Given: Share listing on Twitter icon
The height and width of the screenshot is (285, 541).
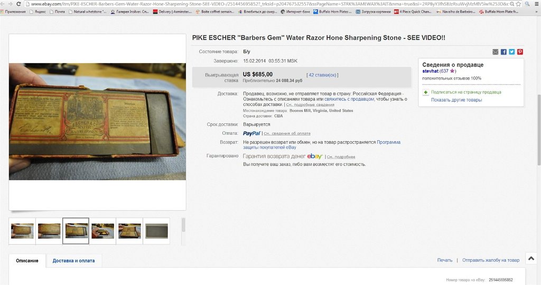Looking at the screenshot, I should (x=511, y=52).
